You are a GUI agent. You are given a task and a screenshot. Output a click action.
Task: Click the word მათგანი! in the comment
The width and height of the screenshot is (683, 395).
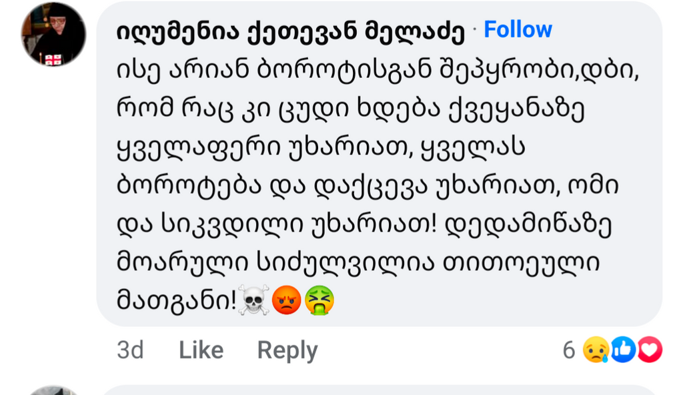pyautogui.click(x=177, y=302)
